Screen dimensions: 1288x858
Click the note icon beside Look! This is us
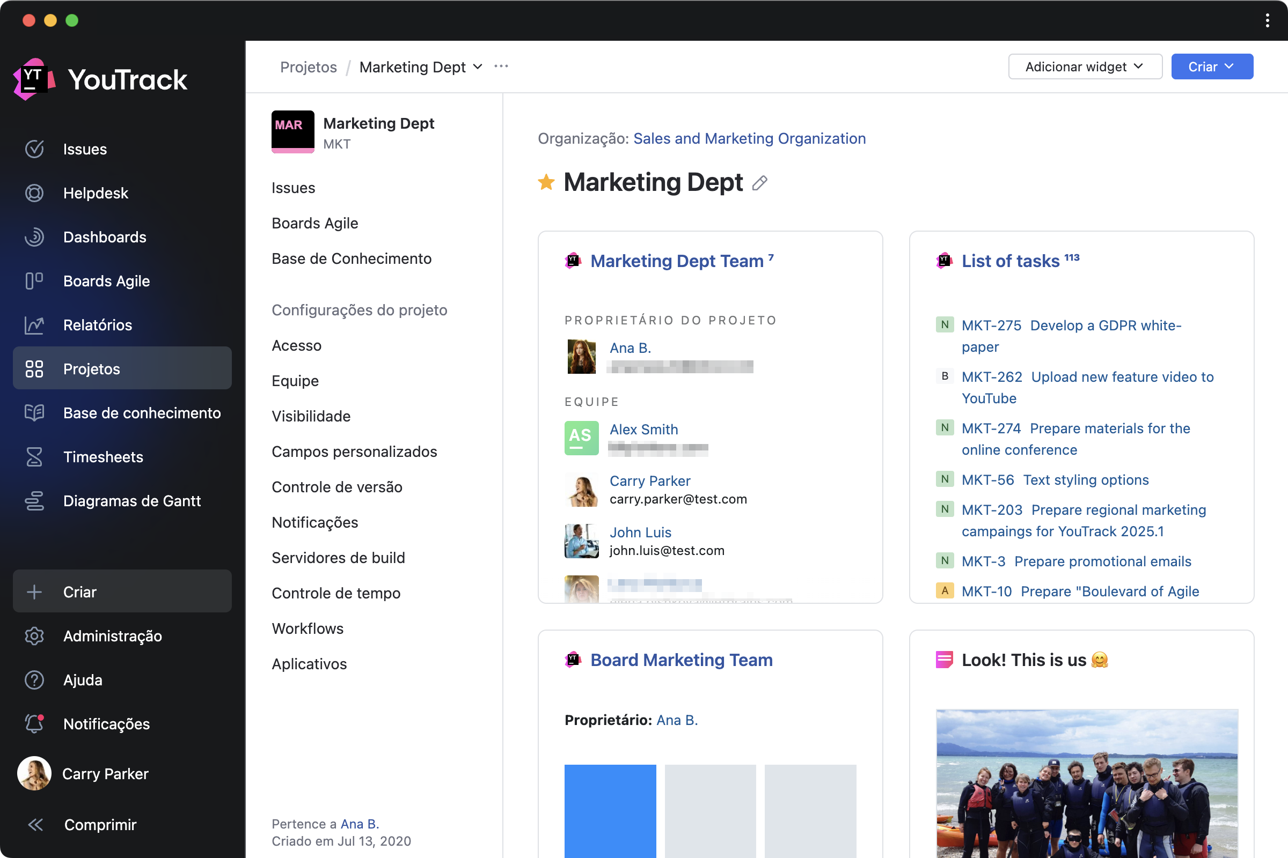(x=944, y=660)
